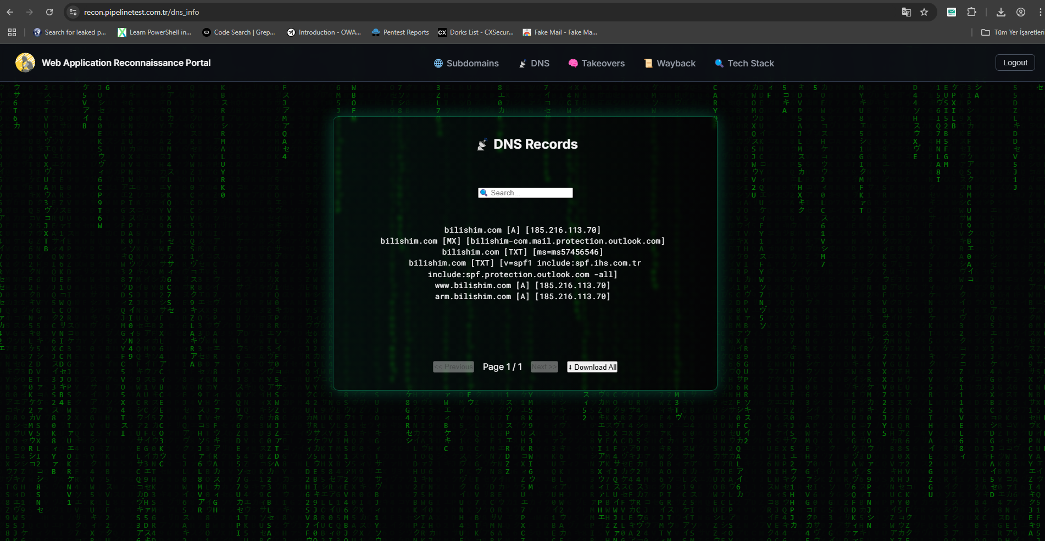Viewport: 1045px width, 541px height.
Task: Open the apps grid in bookmarks bar
Action: point(12,32)
